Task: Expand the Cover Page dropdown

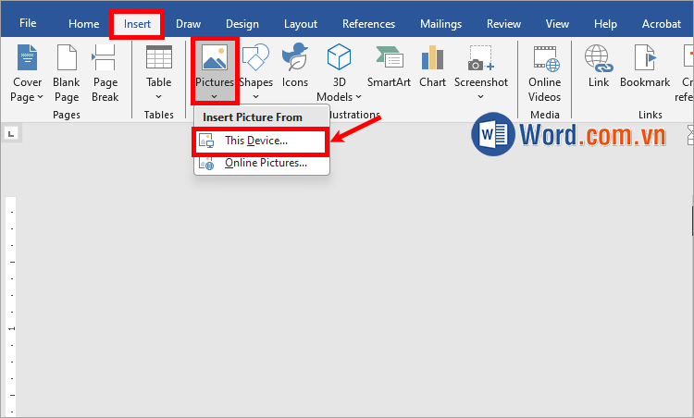Action: click(x=27, y=96)
